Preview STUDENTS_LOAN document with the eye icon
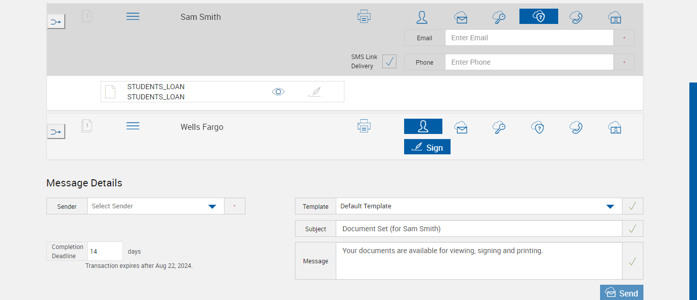The image size is (697, 300). pos(278,92)
